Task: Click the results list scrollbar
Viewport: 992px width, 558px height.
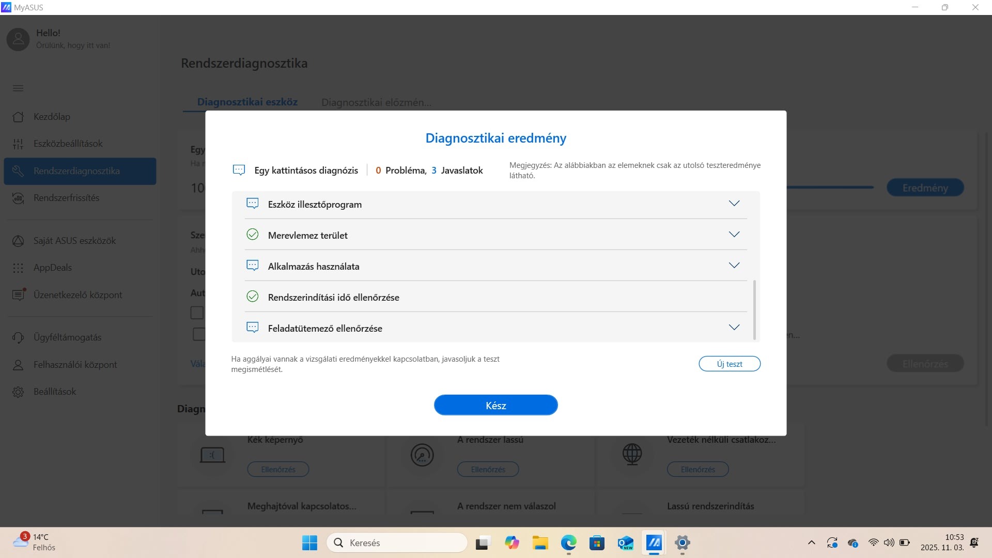Action: [x=754, y=310]
